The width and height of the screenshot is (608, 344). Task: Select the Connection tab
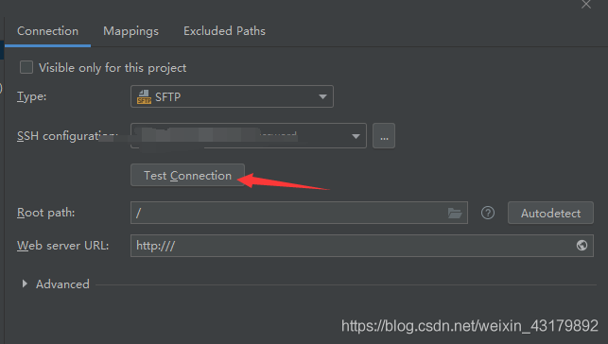pyautogui.click(x=47, y=31)
